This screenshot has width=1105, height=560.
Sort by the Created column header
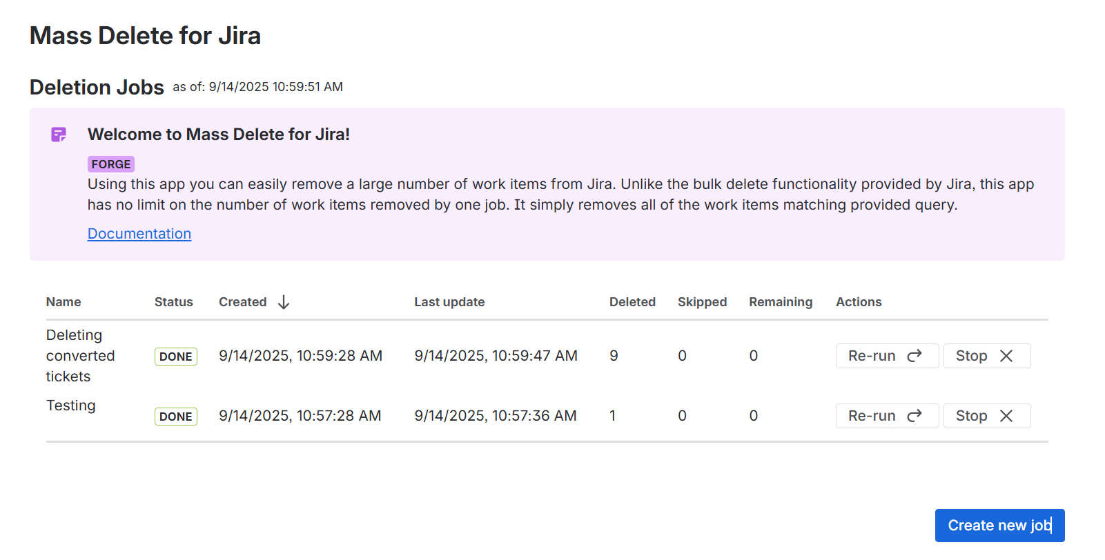(243, 302)
